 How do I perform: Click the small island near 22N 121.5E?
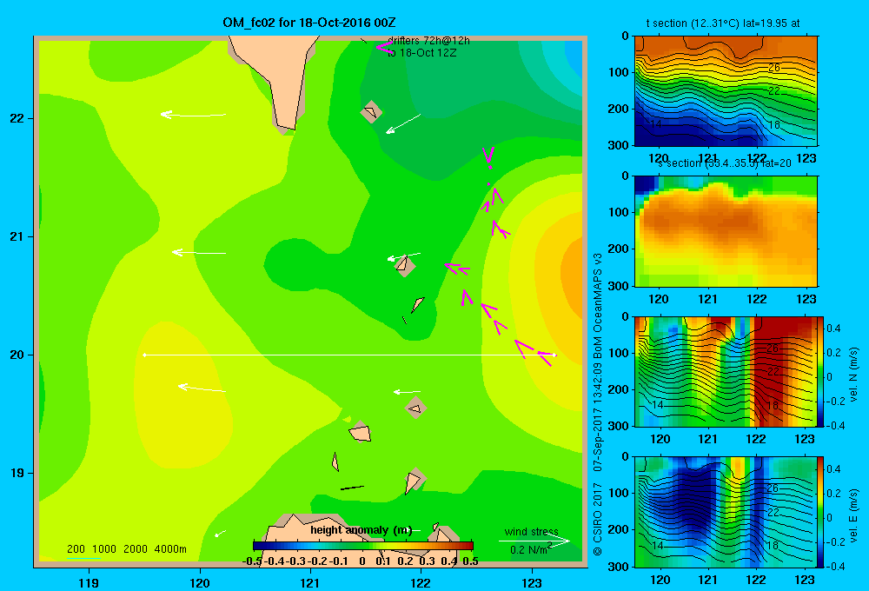point(371,112)
